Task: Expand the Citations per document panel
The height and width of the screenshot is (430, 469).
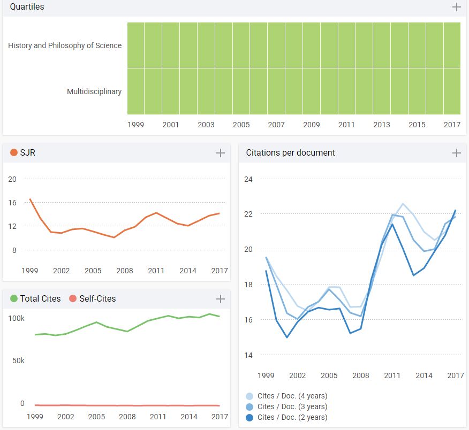Action: tap(456, 153)
